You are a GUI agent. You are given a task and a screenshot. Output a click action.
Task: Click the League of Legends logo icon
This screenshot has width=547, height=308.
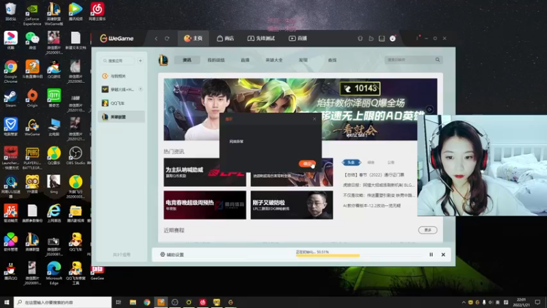(x=163, y=60)
